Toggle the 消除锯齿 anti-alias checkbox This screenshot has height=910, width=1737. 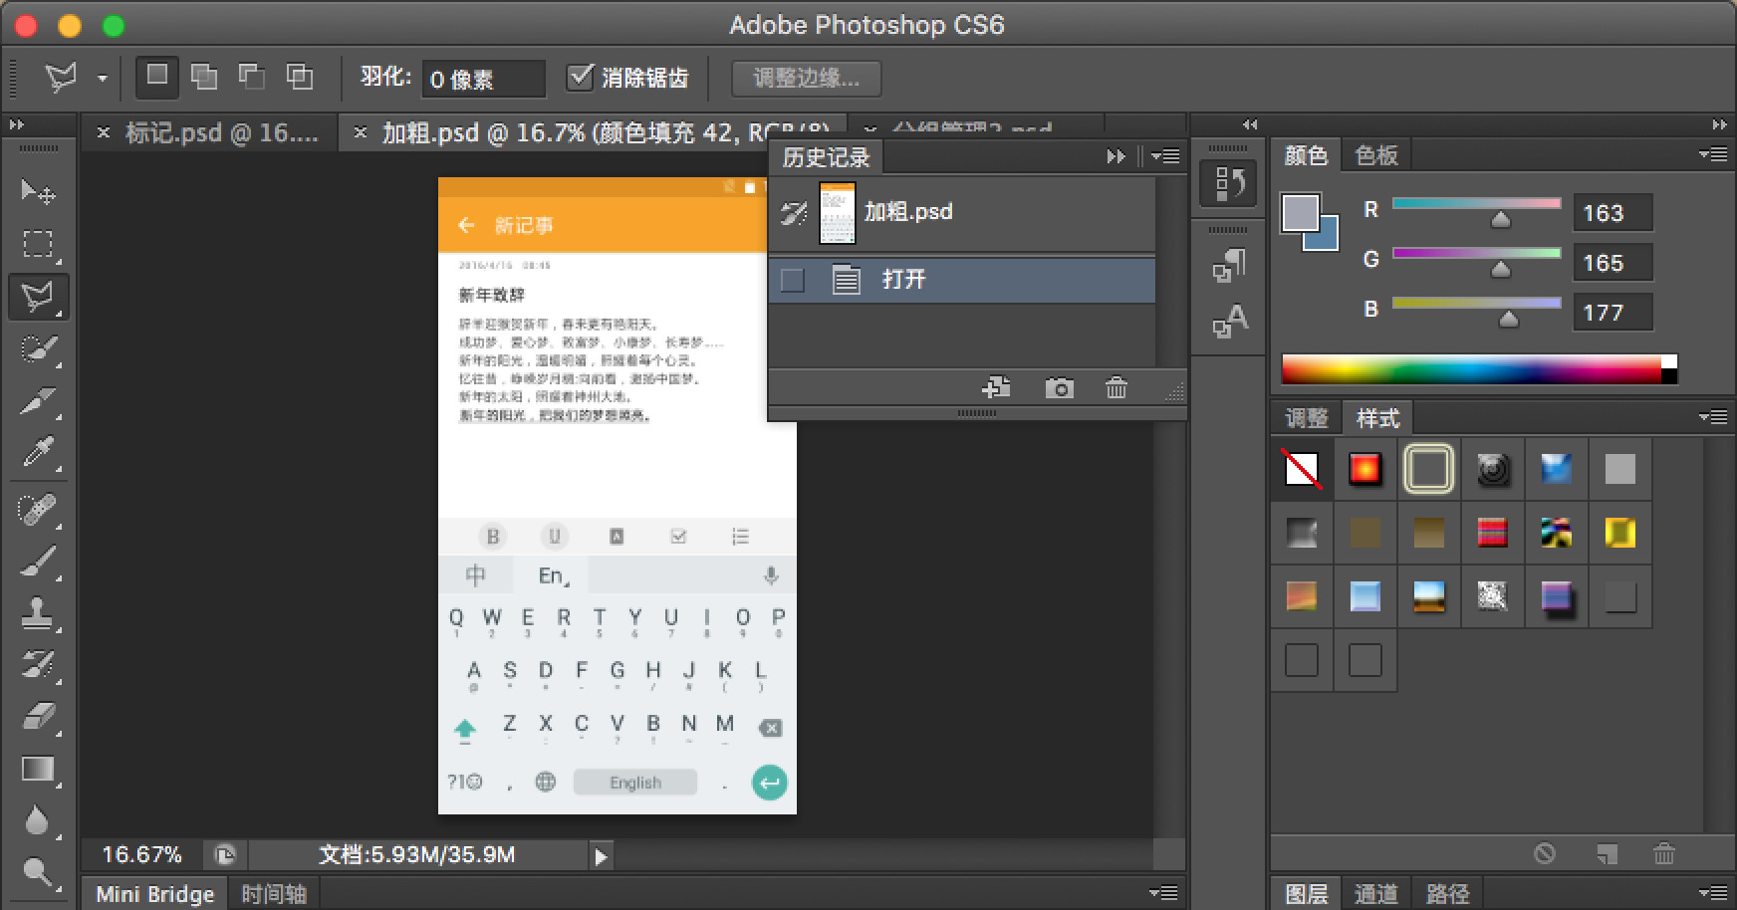point(580,77)
